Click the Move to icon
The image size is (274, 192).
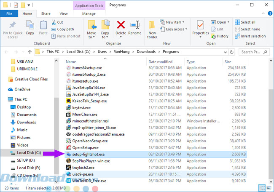pos(91,28)
